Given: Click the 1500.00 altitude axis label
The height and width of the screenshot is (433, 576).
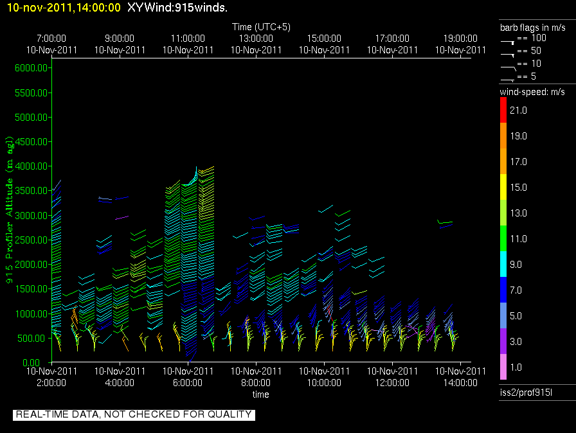Looking at the screenshot, I should [32, 289].
